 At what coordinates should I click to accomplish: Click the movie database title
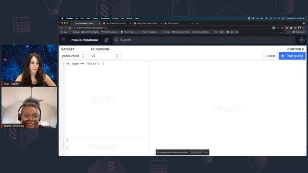click(85, 40)
